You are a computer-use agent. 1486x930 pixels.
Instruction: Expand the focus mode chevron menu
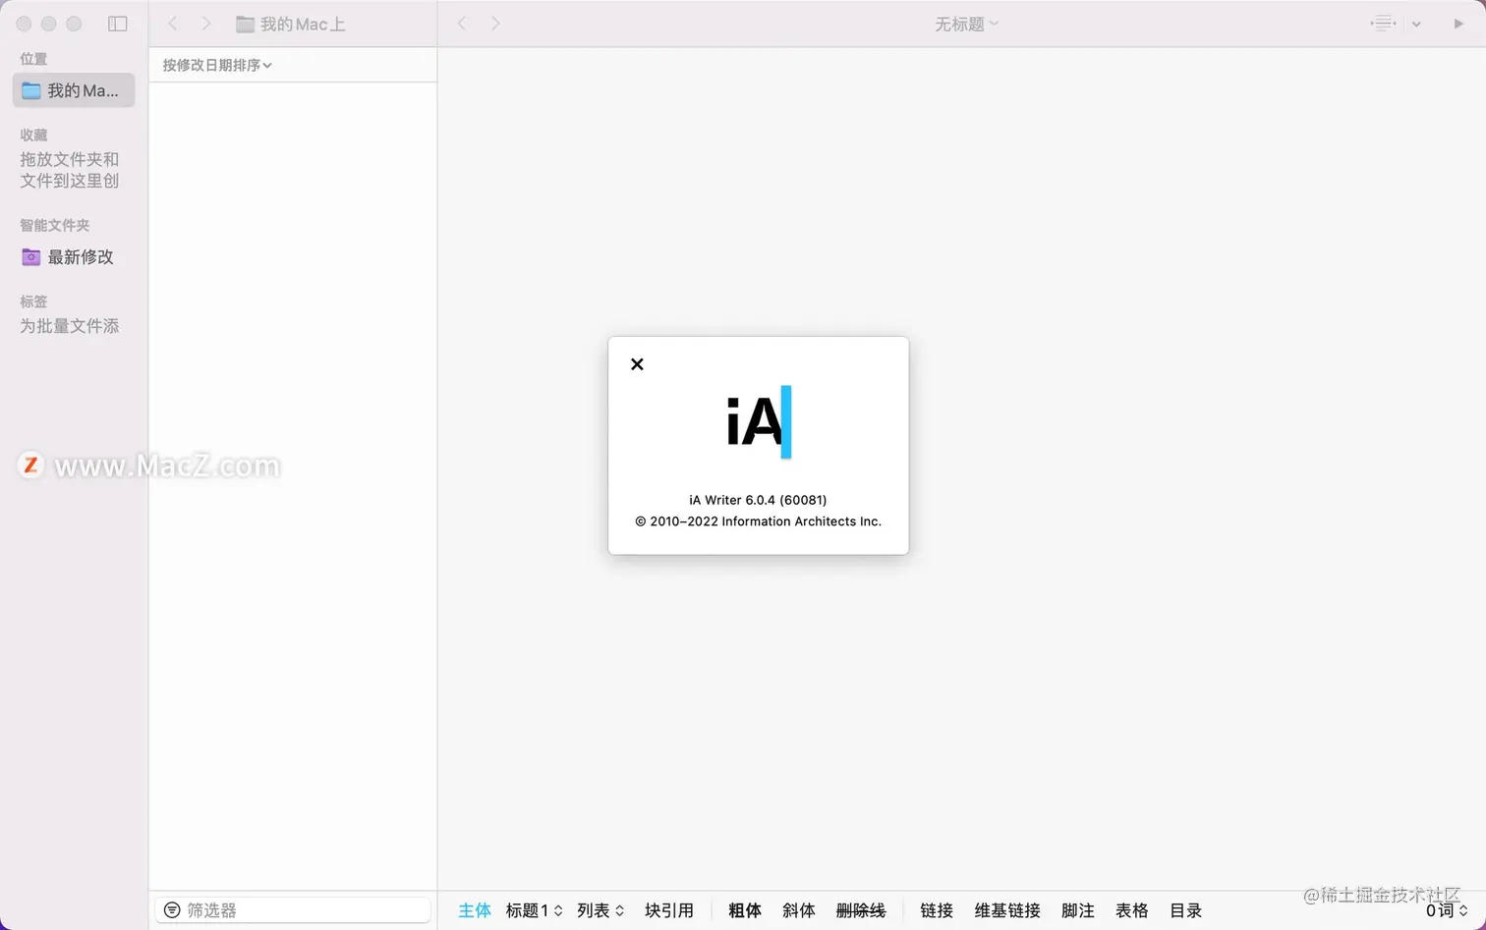[1416, 25]
